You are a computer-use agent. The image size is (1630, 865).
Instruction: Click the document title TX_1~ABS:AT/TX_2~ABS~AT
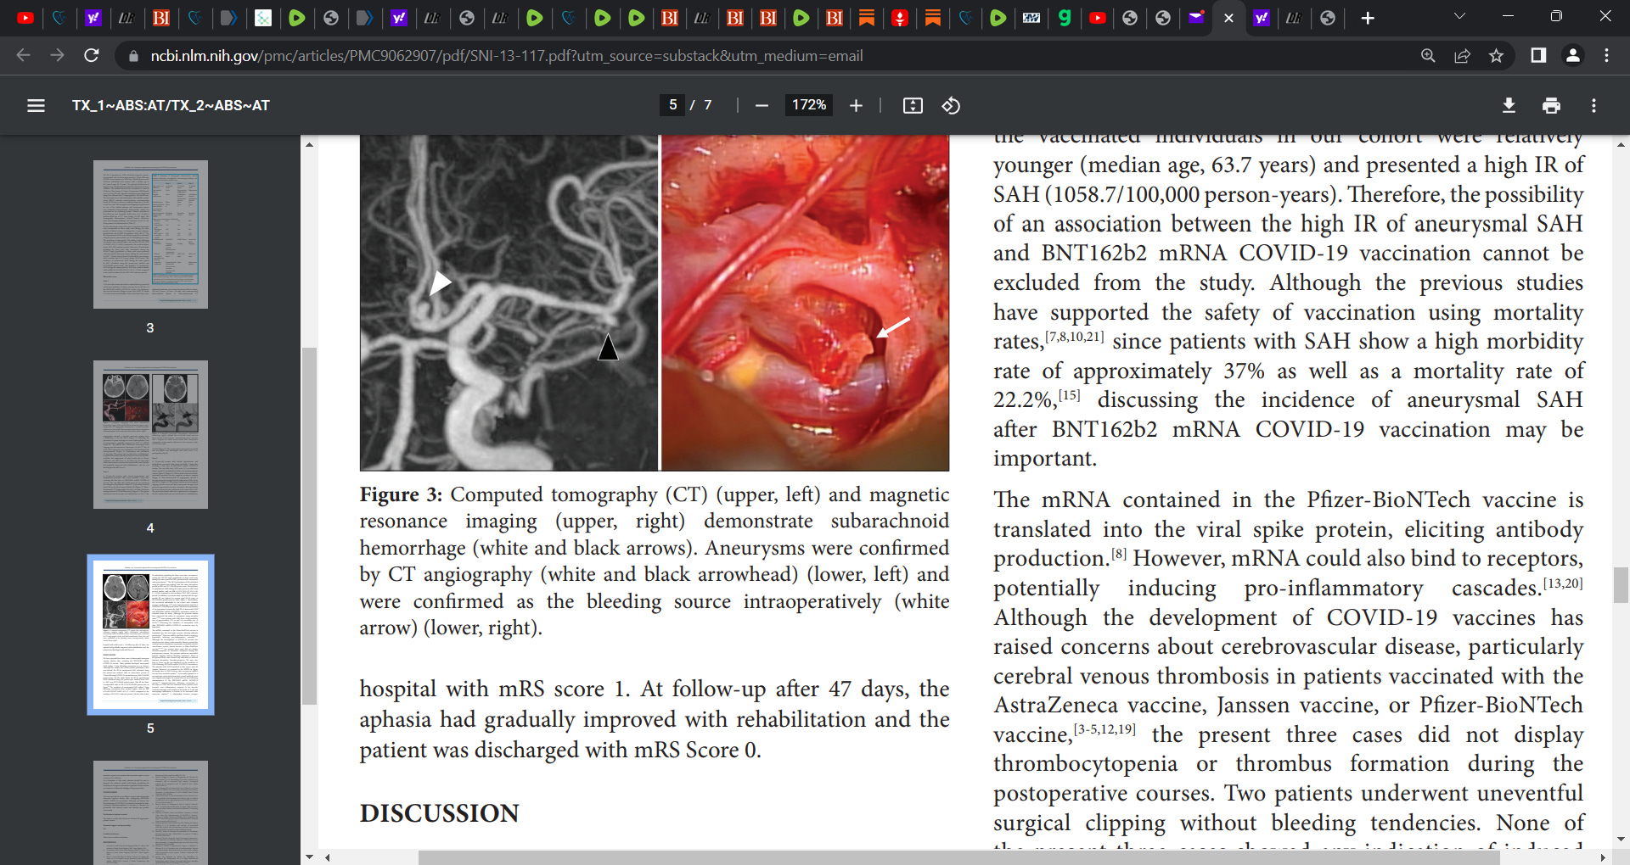171,105
